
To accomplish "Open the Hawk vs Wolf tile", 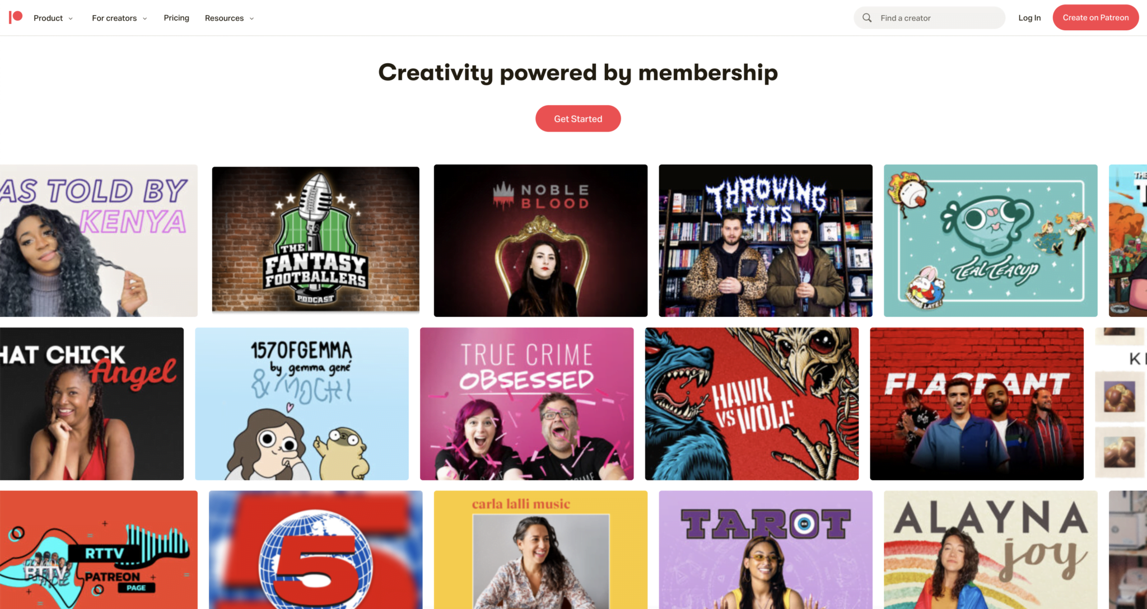I will [752, 404].
